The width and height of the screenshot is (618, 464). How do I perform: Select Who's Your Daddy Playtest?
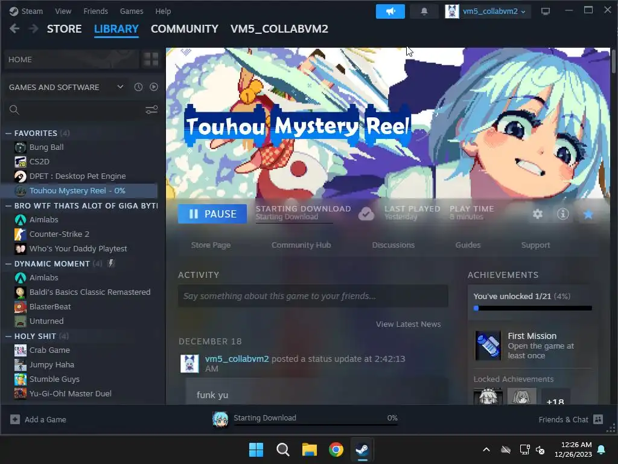coord(79,248)
